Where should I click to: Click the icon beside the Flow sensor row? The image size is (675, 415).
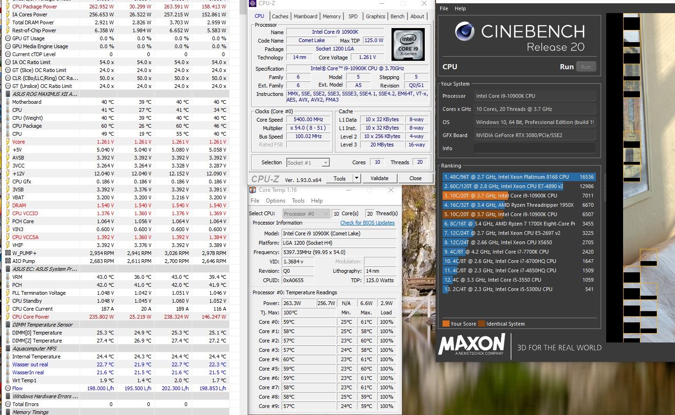(7, 388)
